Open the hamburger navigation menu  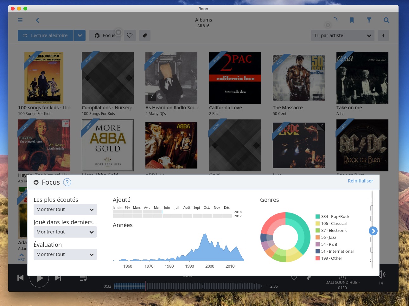tap(20, 20)
